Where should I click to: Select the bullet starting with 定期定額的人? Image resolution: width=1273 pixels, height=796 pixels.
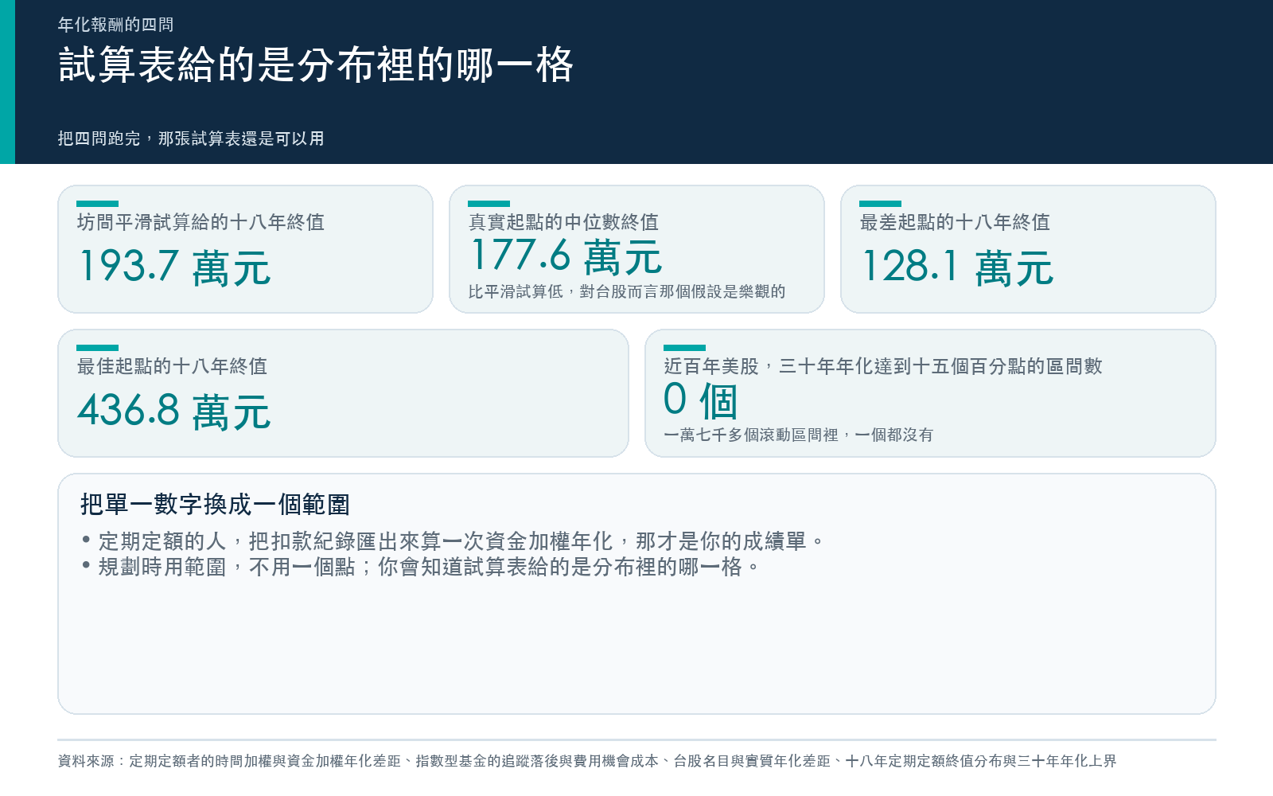pyautogui.click(x=454, y=541)
